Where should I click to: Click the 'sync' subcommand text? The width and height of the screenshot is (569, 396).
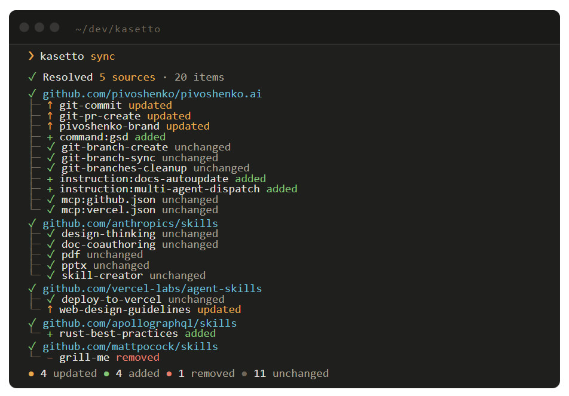pyautogui.click(x=103, y=57)
